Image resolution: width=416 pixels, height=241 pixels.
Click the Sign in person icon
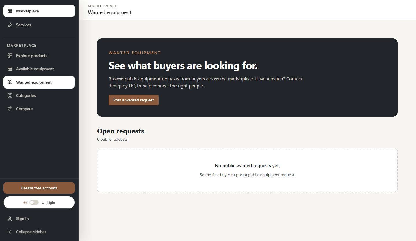click(x=10, y=219)
